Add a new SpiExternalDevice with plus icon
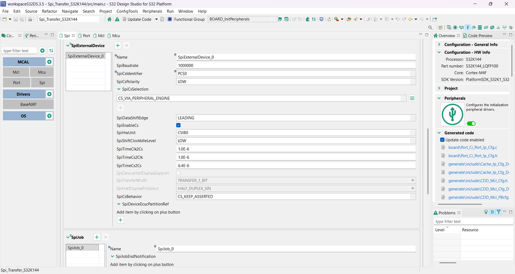This screenshot has height=274, width=515. coord(118,45)
